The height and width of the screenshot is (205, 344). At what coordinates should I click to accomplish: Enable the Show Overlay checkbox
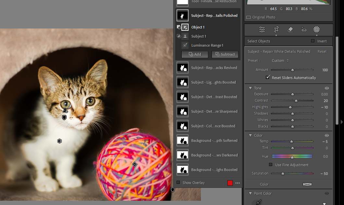[178, 183]
